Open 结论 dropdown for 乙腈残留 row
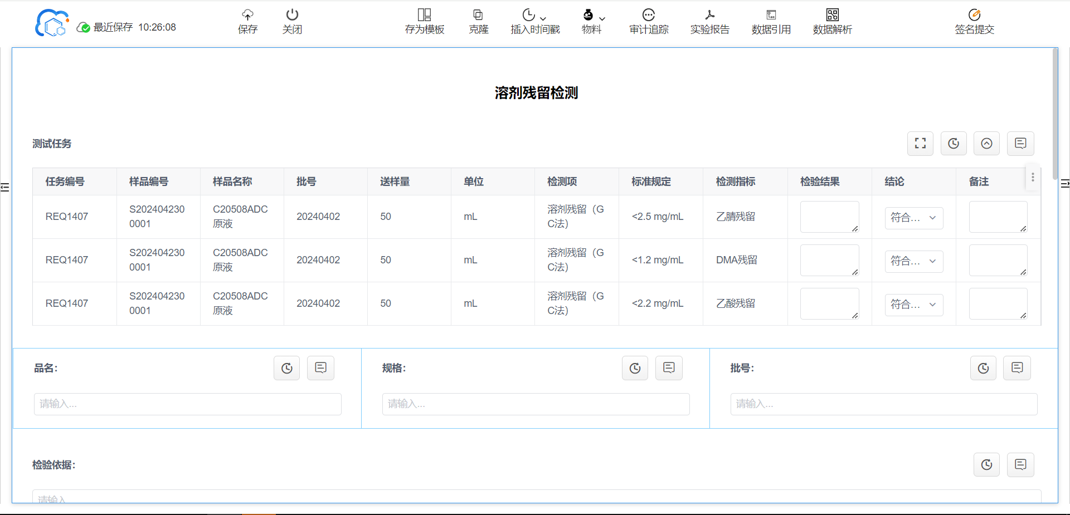Viewport: 1070px width, 515px height. click(x=914, y=218)
